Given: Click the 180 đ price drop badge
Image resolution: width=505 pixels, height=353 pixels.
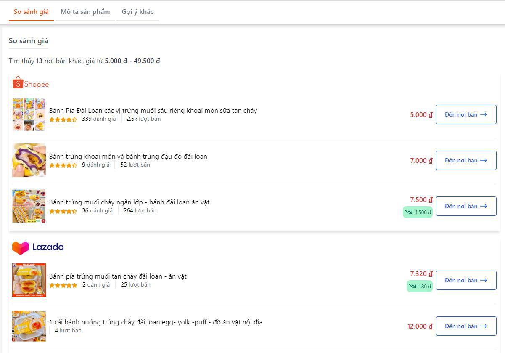Looking at the screenshot, I should click(419, 287).
